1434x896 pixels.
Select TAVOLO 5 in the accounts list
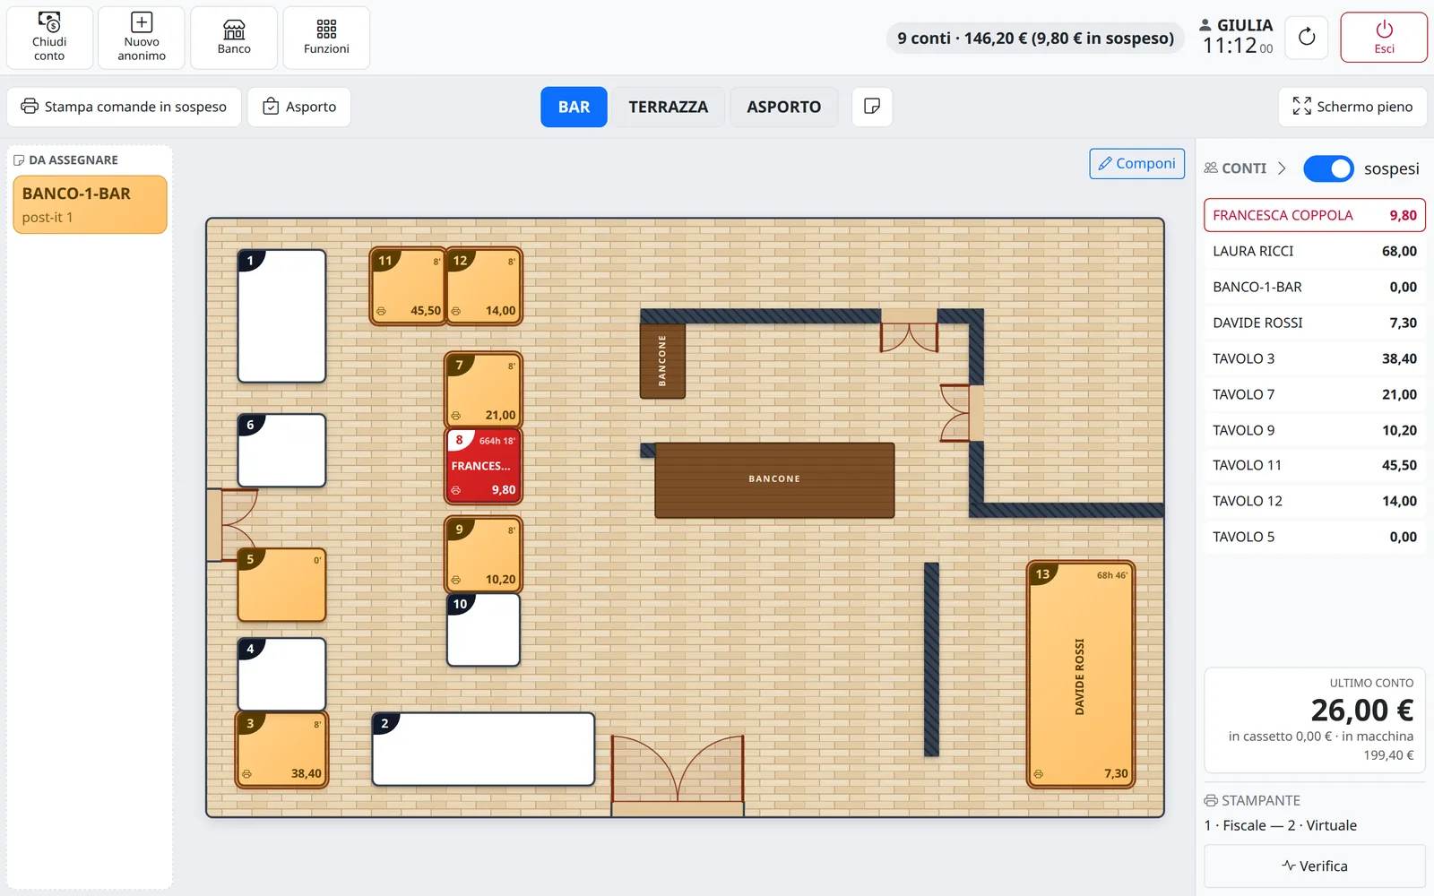1315,537
